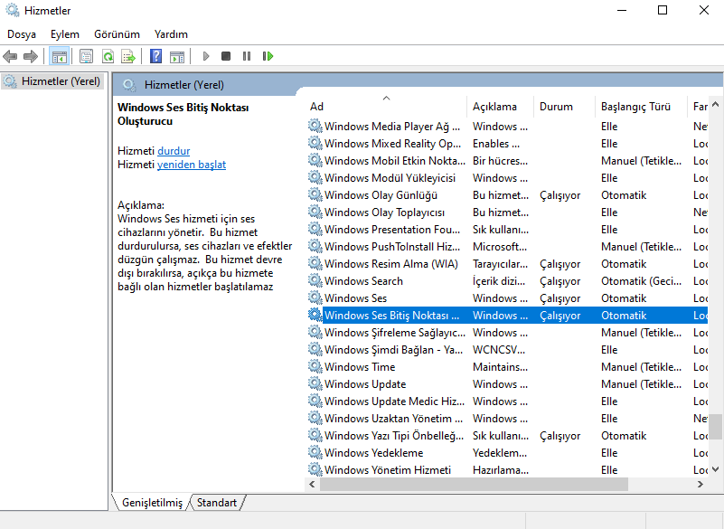Image resolution: width=724 pixels, height=529 pixels.
Task: Open the Properties toolbar icon
Action: click(x=87, y=56)
